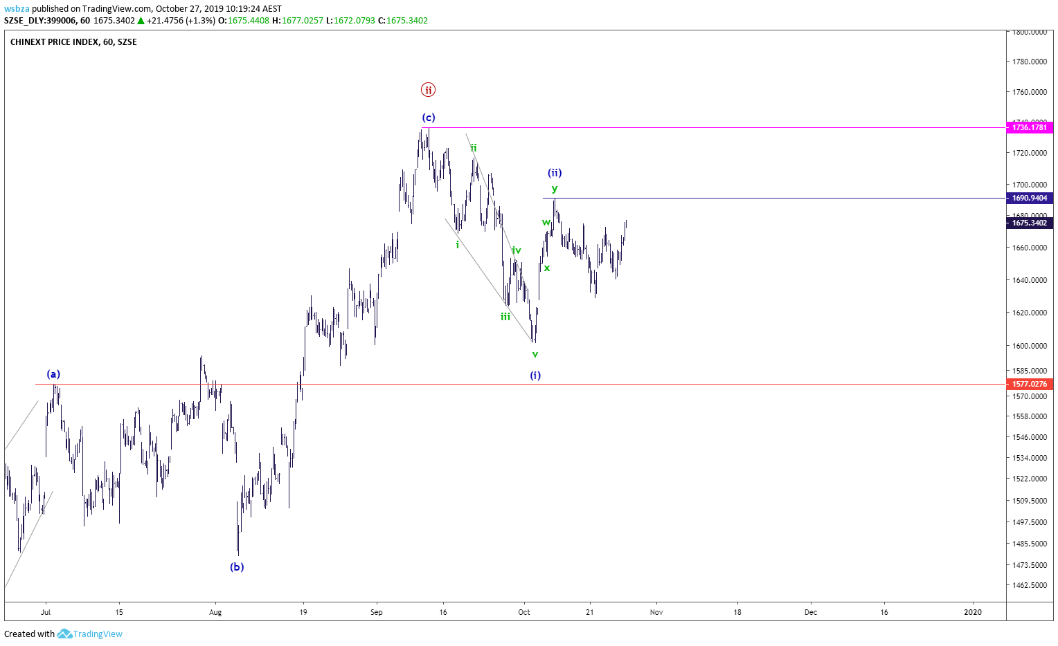Image resolution: width=1058 pixels, height=646 pixels.
Task: Click the red circled ii wave label
Action: [429, 90]
